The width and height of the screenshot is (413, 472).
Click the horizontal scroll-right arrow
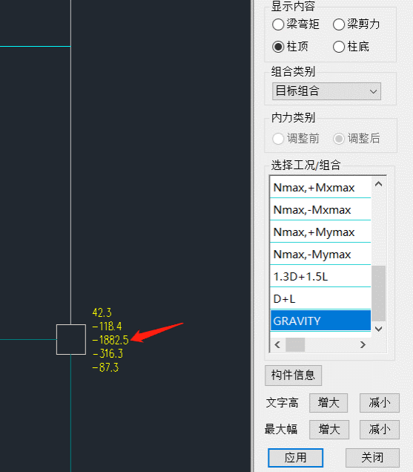[363, 344]
